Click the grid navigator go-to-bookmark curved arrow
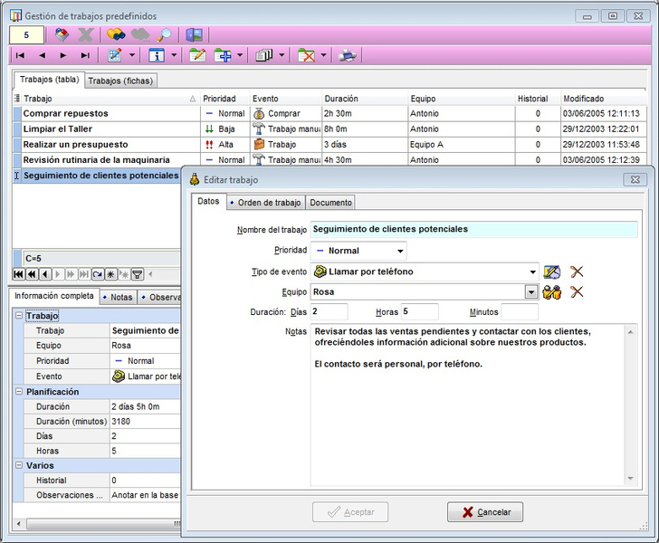 tap(98, 274)
